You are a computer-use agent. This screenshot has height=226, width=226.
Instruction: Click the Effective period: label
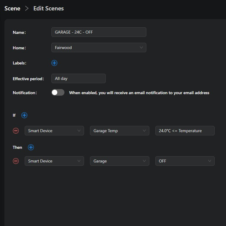29,79
